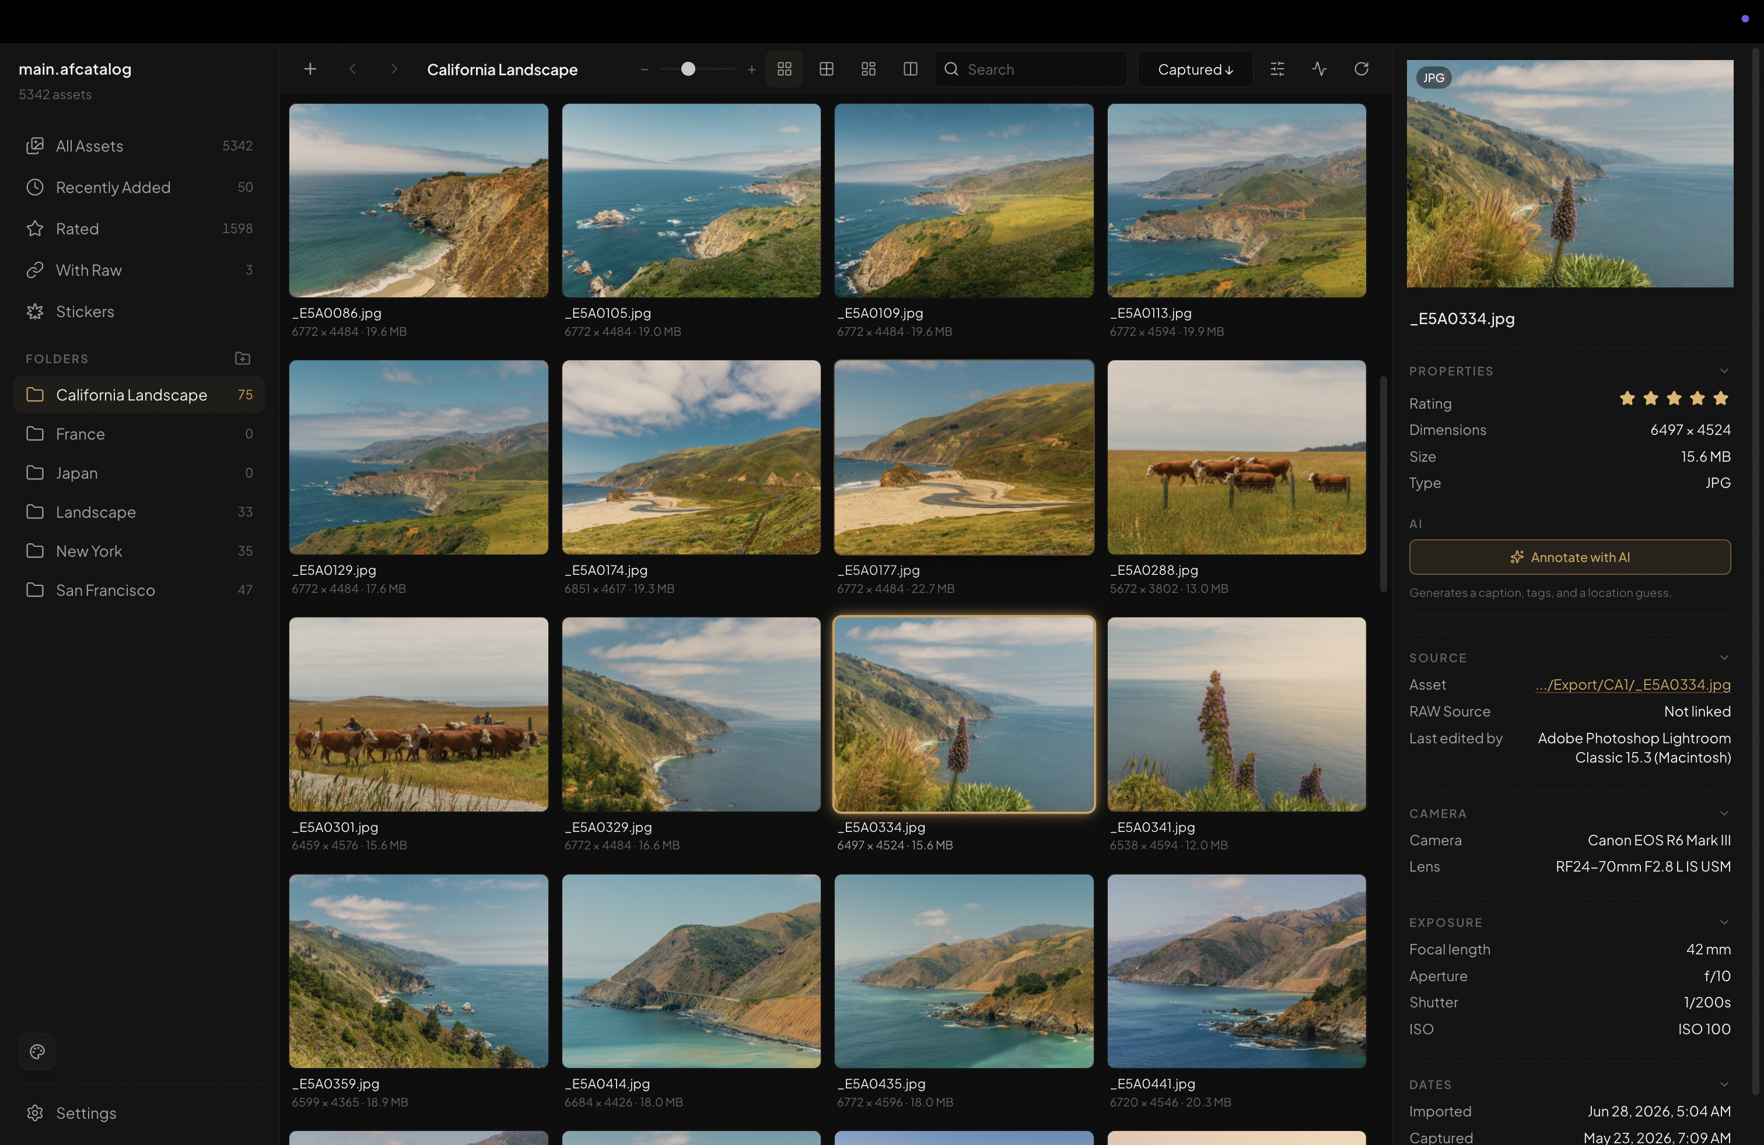Open the filter sliders icon
The width and height of the screenshot is (1764, 1145).
(x=1277, y=69)
